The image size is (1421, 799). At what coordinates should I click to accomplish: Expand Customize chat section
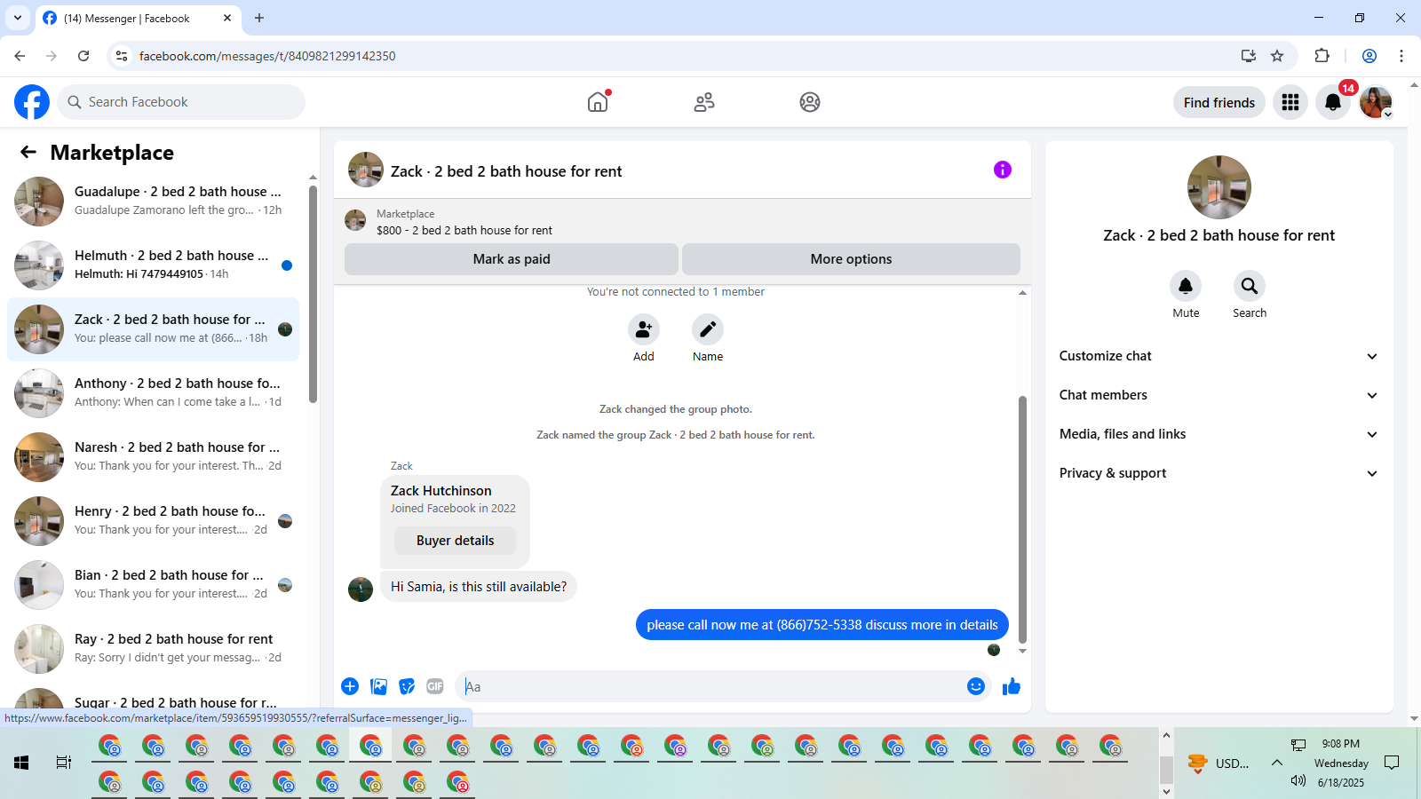pos(1219,356)
